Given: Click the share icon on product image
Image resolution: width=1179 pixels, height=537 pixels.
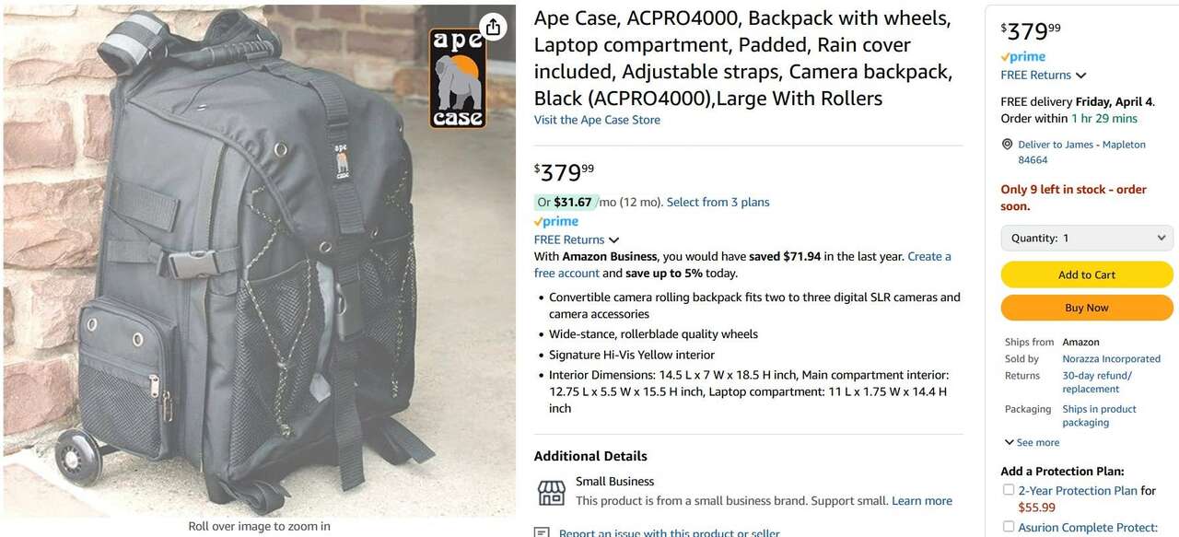Looking at the screenshot, I should 493,27.
